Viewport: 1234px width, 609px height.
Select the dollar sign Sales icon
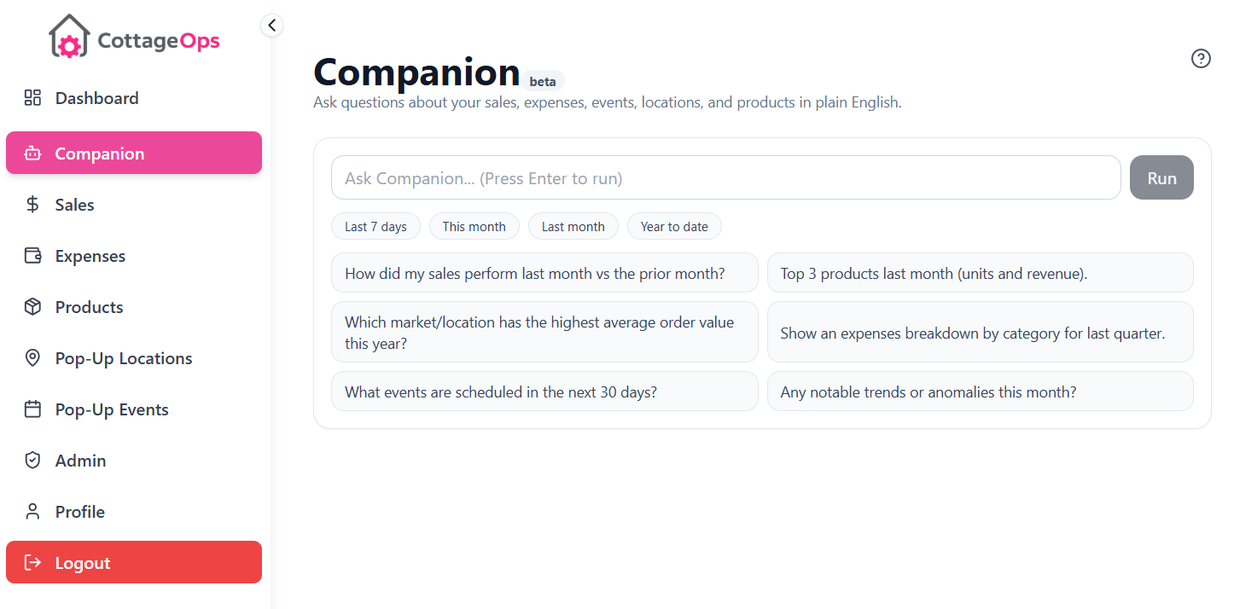32,204
